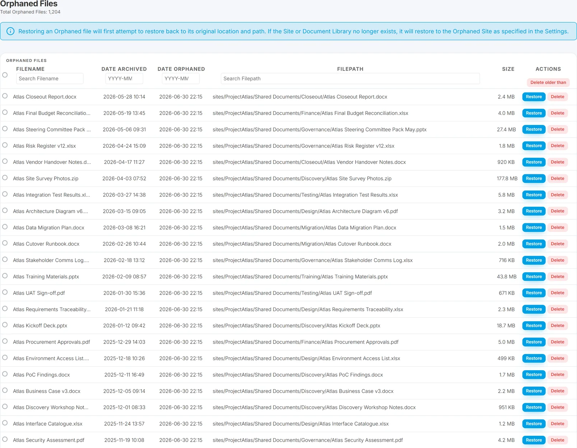The image size is (577, 448).
Task: Click 'Total Orphaned Files: 1,204' text
Action: click(30, 12)
